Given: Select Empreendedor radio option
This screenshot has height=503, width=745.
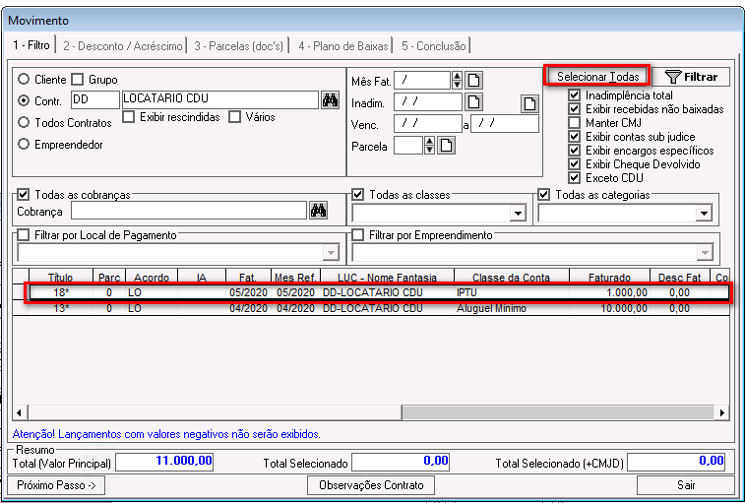Looking at the screenshot, I should [24, 144].
